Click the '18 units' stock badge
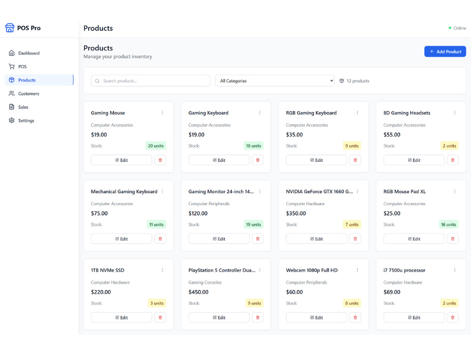This screenshot has height=353, width=471. point(253,145)
